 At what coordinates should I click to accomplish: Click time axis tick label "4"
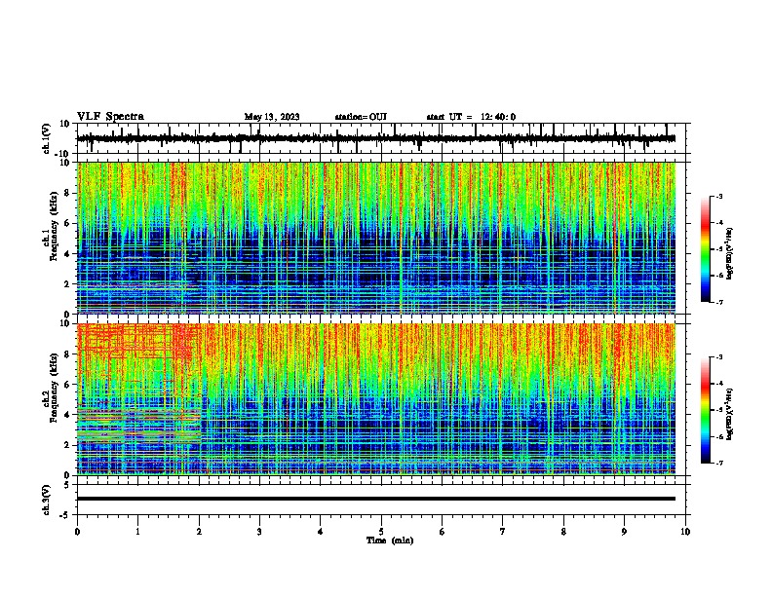point(321,532)
